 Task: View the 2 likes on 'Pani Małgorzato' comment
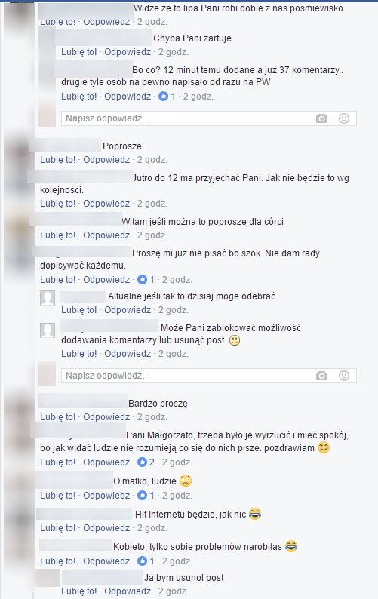[146, 462]
